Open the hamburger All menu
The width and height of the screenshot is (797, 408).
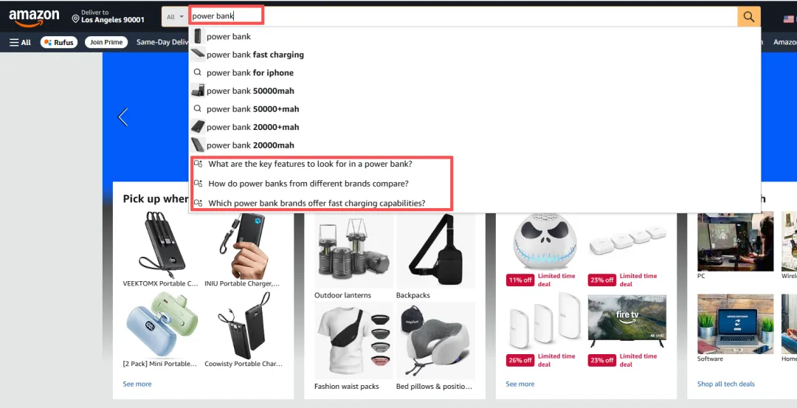point(21,42)
